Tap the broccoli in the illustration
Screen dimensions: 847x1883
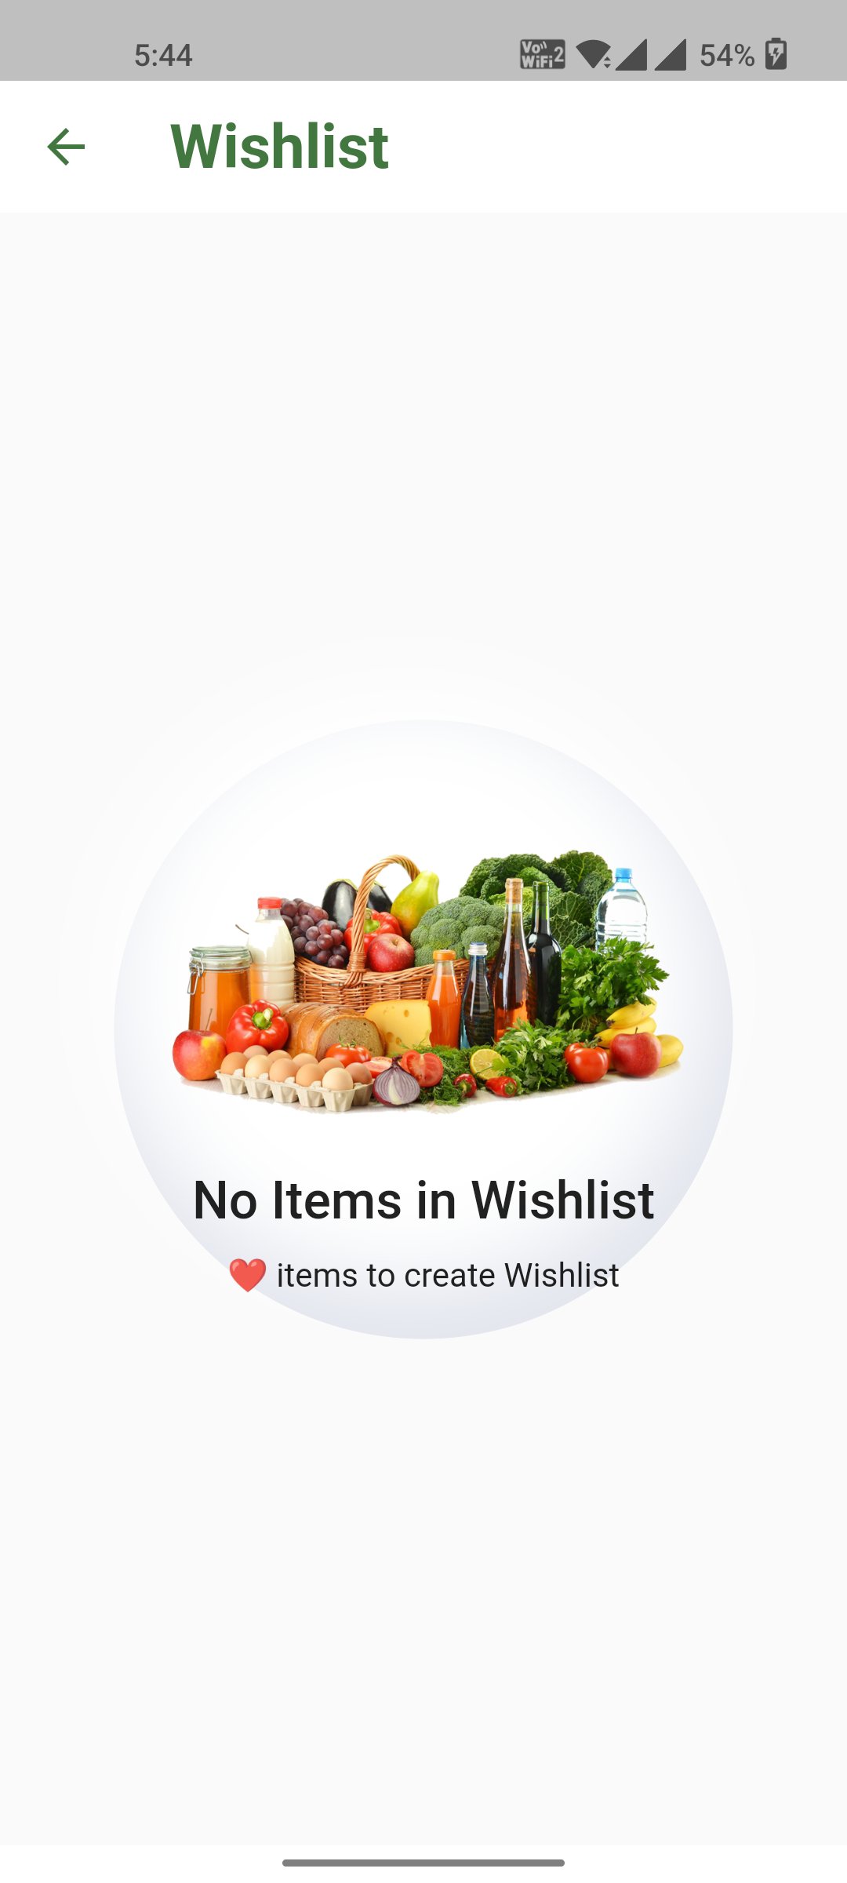pyautogui.click(x=455, y=924)
